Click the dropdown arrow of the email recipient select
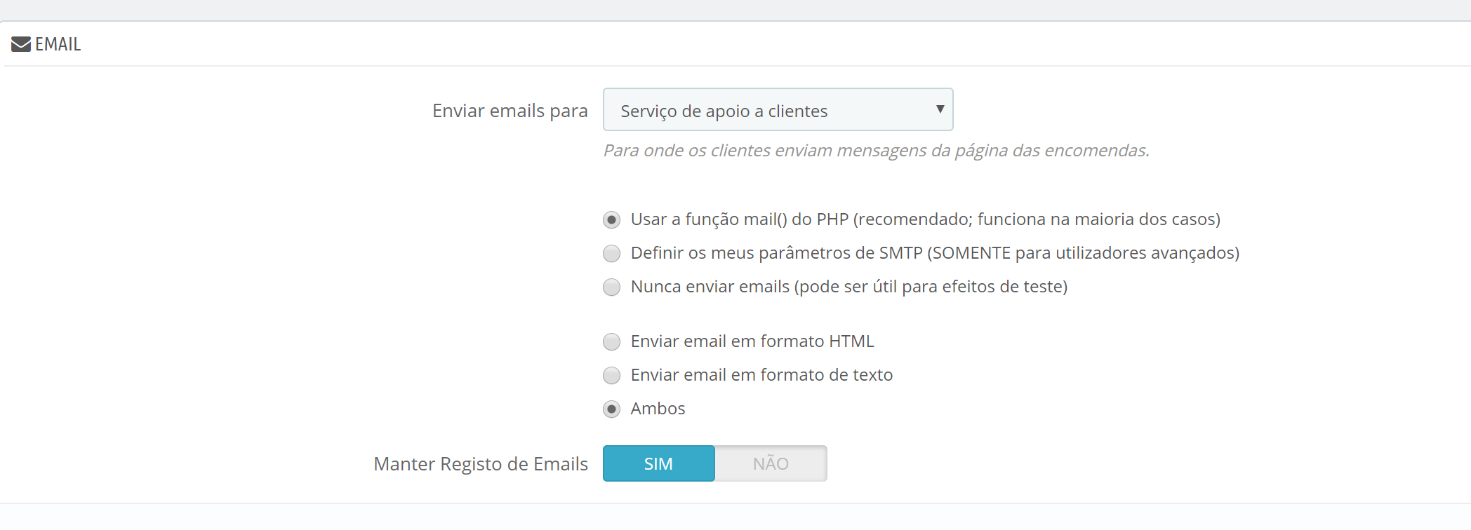Viewport: 1471px width, 530px height. (x=940, y=109)
